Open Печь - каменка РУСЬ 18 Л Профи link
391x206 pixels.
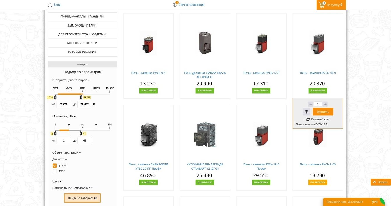261,166
